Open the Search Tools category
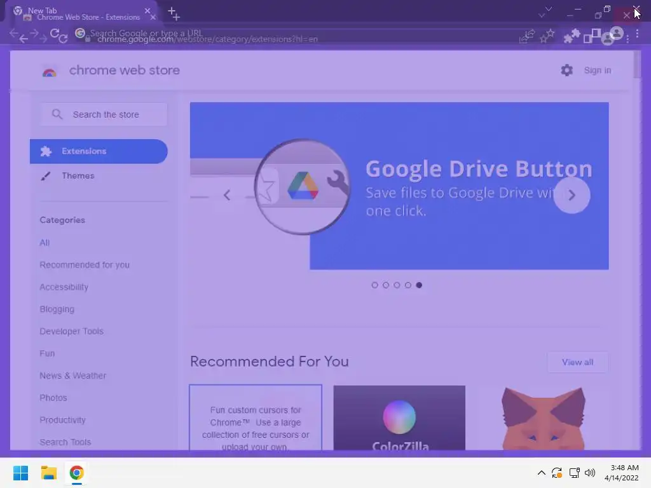 pyautogui.click(x=65, y=442)
